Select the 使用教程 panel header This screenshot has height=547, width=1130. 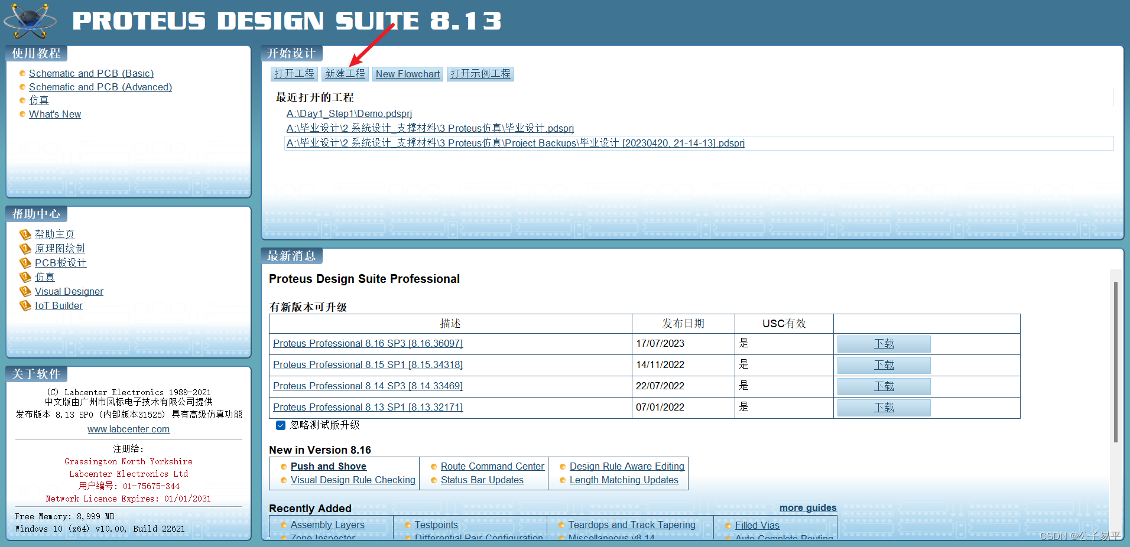37,54
